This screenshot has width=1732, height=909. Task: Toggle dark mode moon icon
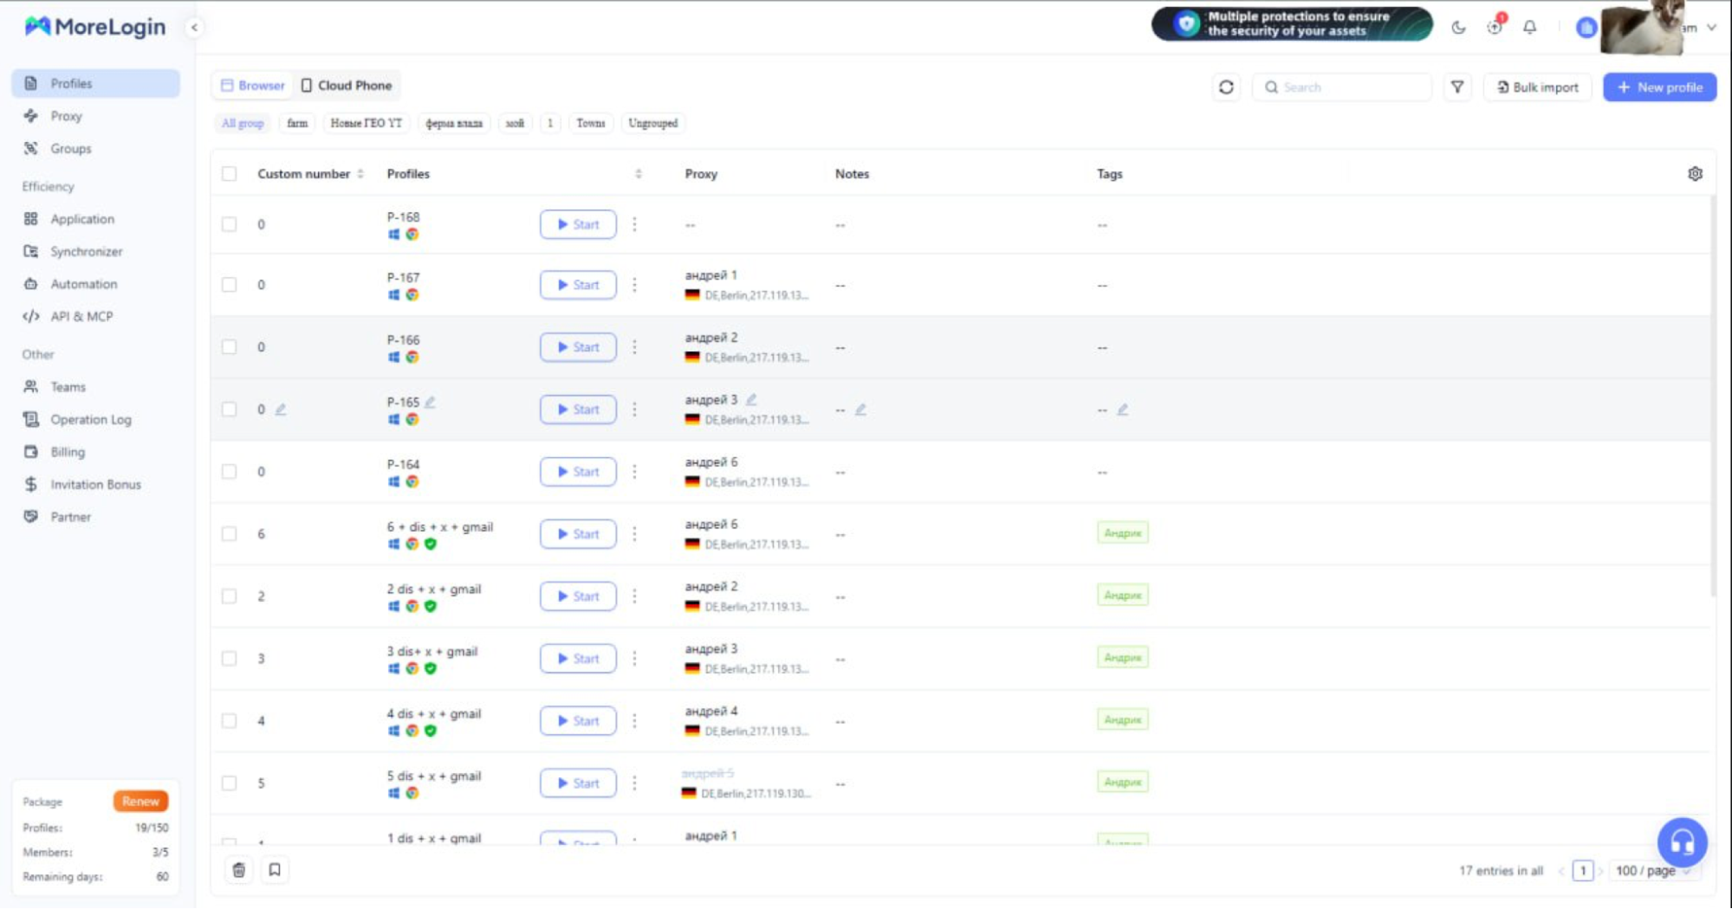point(1458,28)
